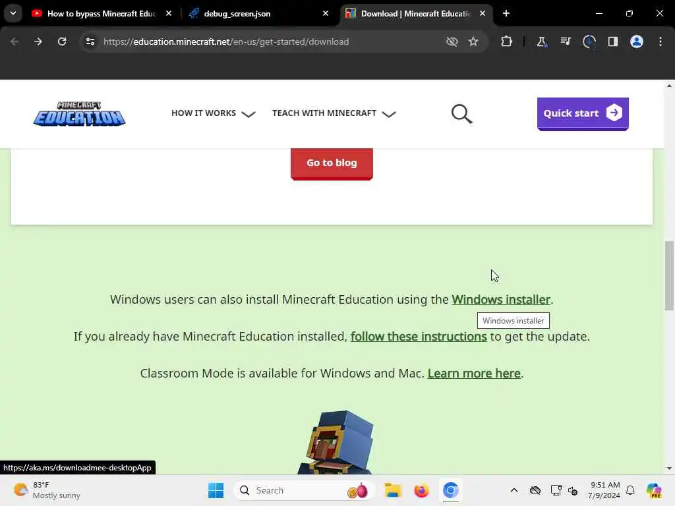View site information icon in address bar
The height and width of the screenshot is (506, 675).
click(x=90, y=42)
